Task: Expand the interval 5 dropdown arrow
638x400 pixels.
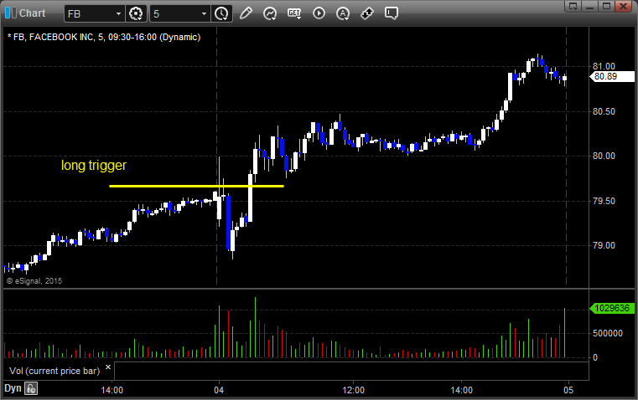Action: pyautogui.click(x=205, y=13)
